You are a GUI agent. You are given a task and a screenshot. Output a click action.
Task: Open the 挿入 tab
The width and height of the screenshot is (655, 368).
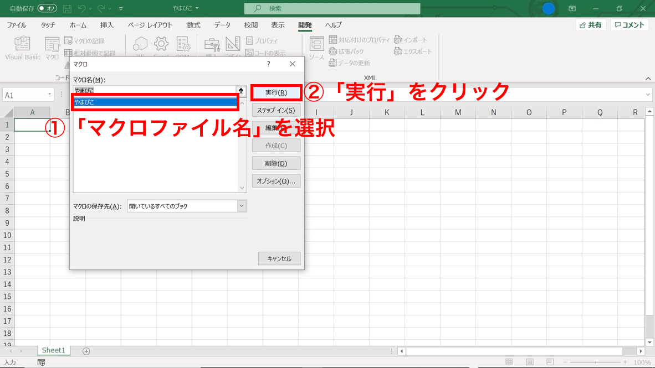click(107, 25)
